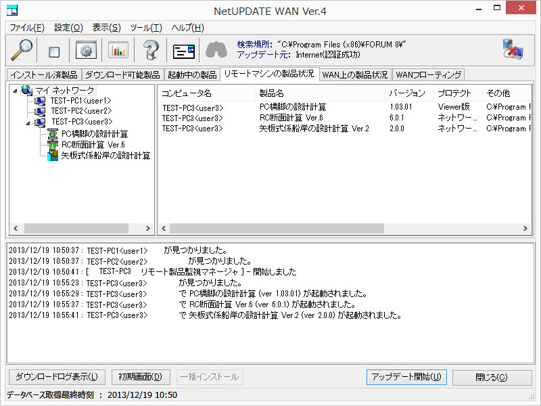Open the bar chart statistics icon
541x406 pixels.
pyautogui.click(x=118, y=51)
